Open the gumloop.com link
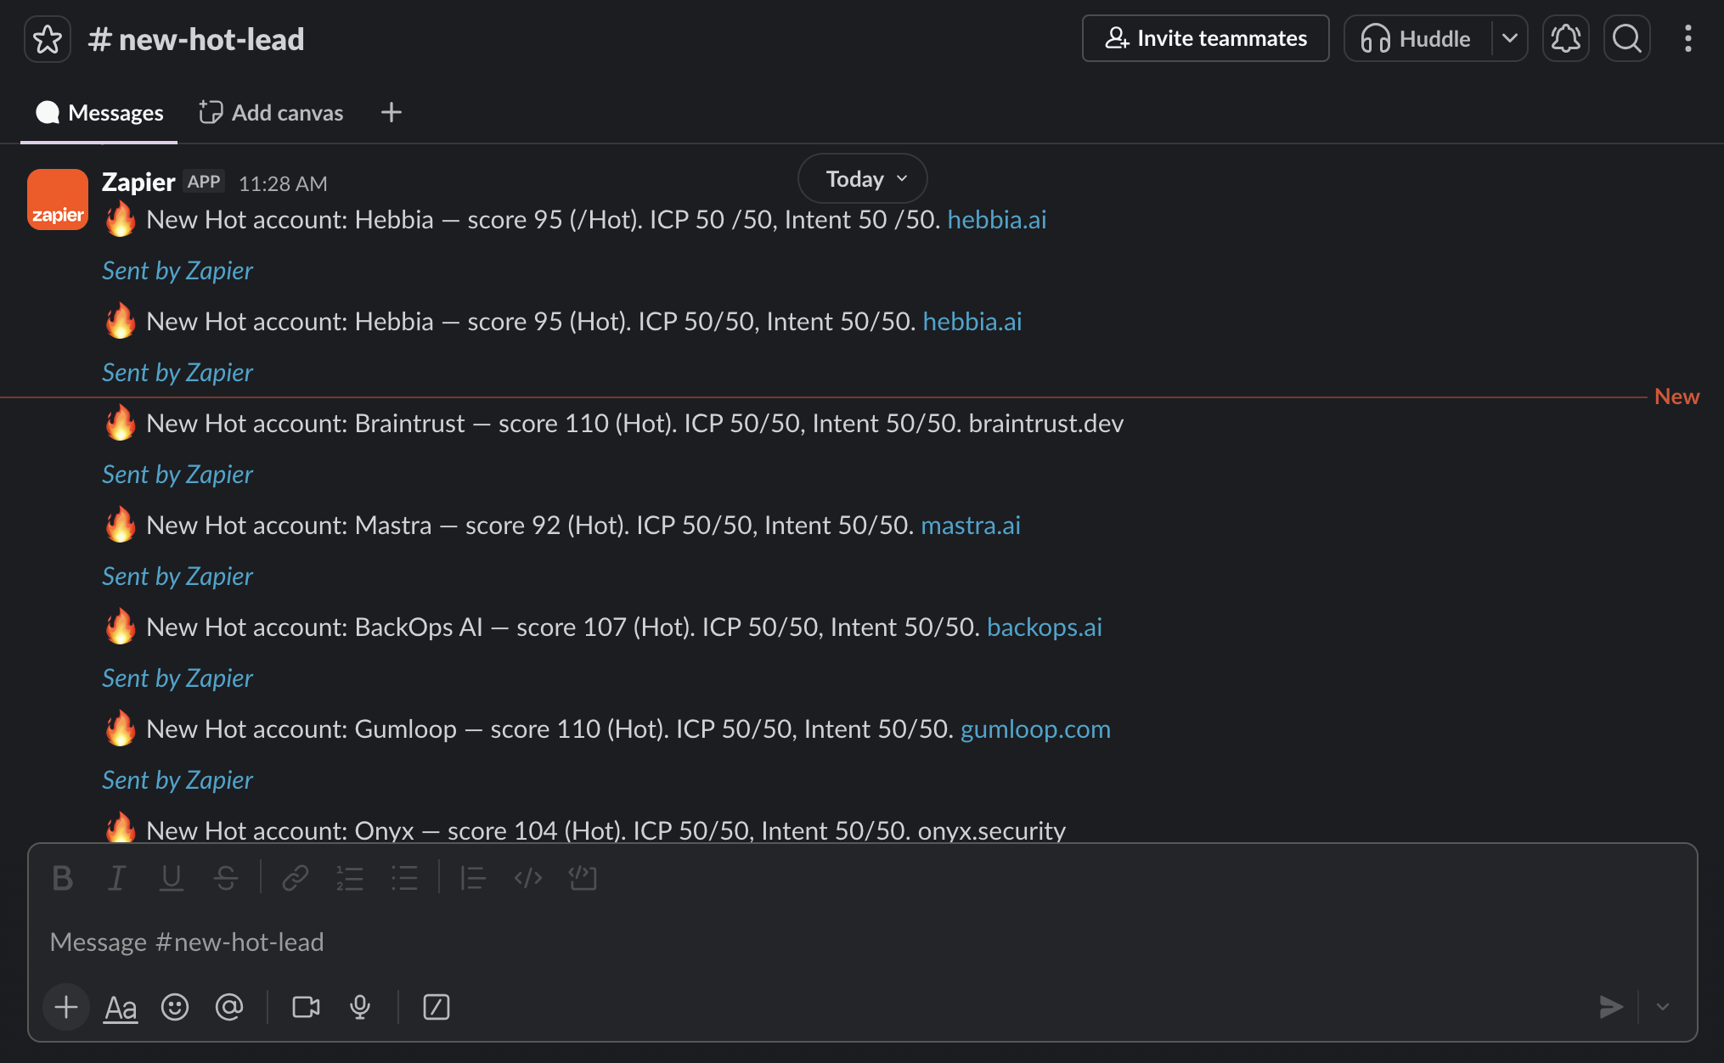The width and height of the screenshot is (1724, 1063). tap(1035, 728)
